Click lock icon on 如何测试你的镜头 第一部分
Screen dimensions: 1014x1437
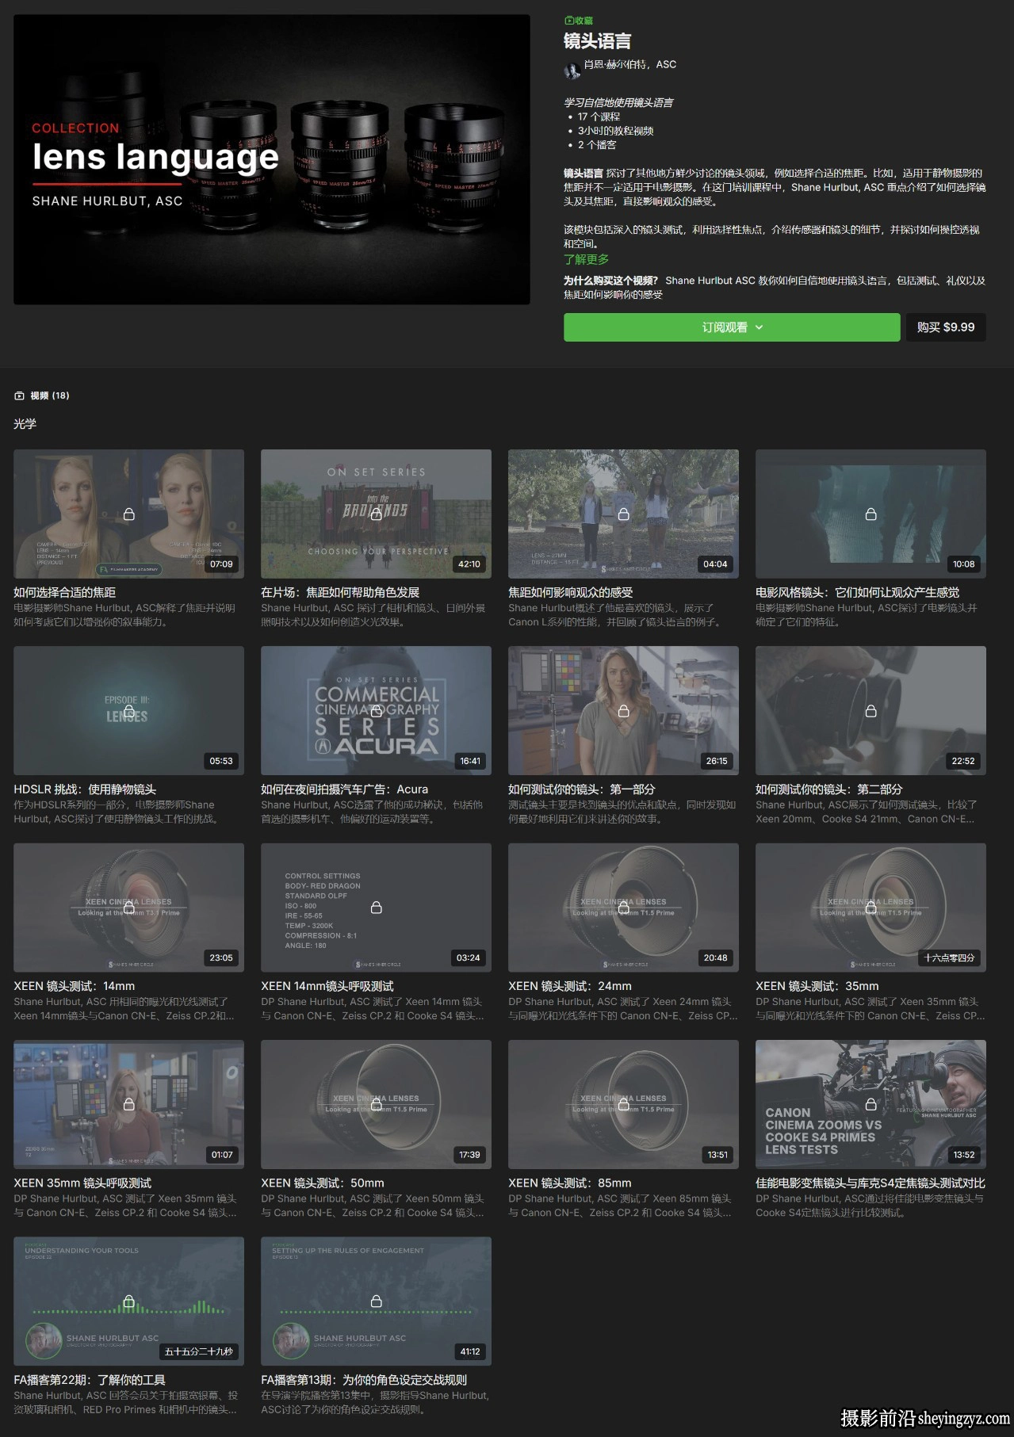624,711
